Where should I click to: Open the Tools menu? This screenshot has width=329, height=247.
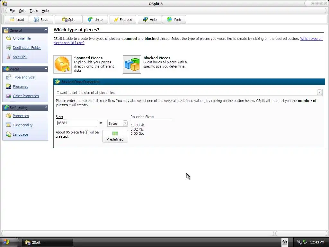[33, 11]
